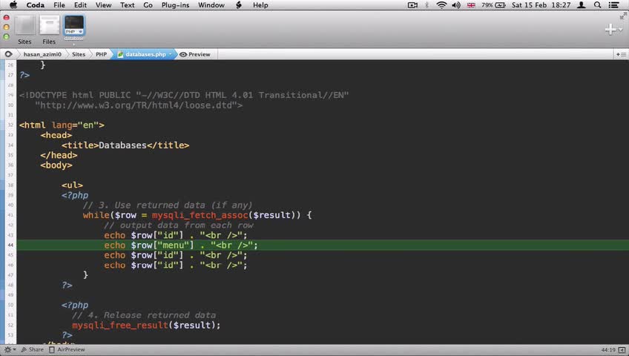Screen dimensions: 629x356
Task: Click the <title>Databases</title> line
Action: (125, 145)
